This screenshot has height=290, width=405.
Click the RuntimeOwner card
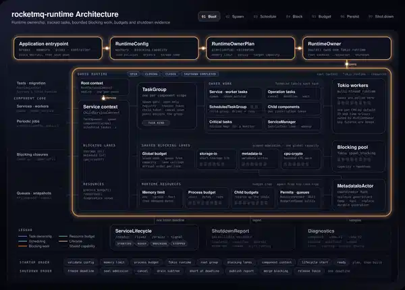tap(347, 49)
